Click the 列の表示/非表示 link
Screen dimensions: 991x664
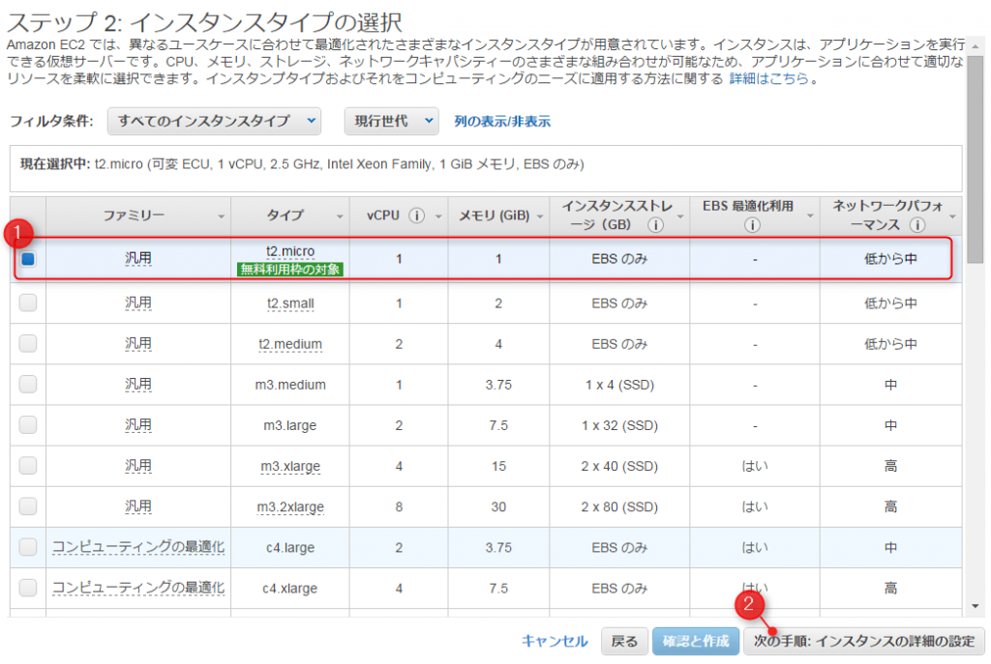pos(502,121)
